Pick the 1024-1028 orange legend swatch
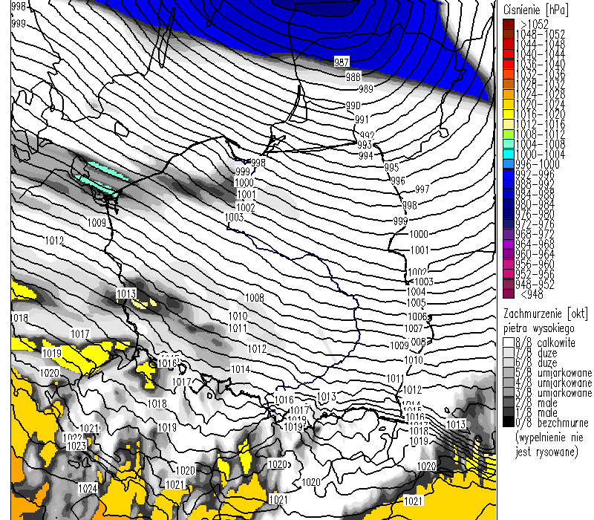The width and height of the screenshot is (594, 520). coord(509,94)
